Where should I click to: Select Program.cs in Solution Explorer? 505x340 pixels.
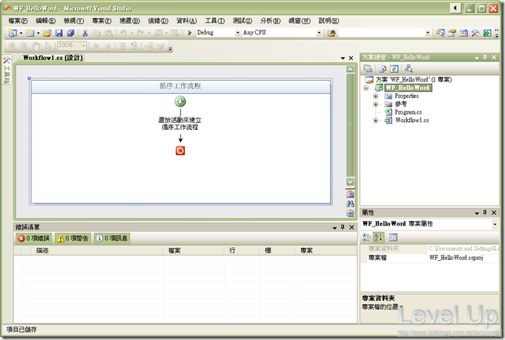409,112
